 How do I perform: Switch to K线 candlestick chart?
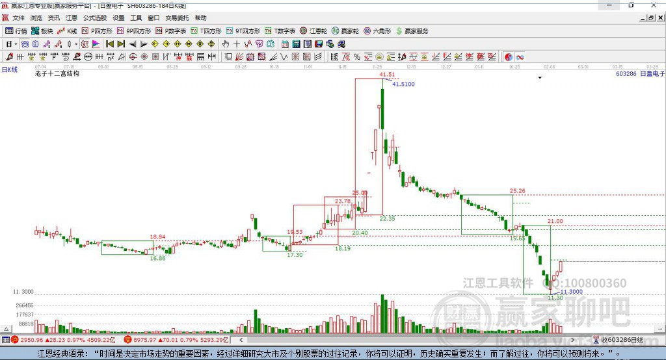67,31
